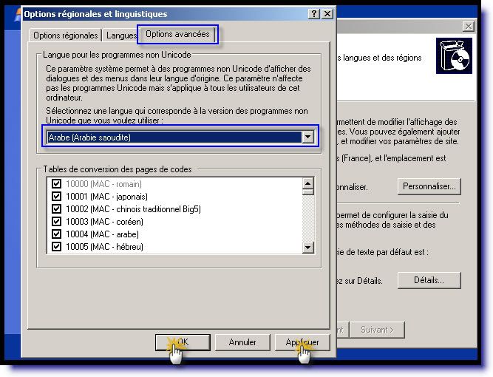Click the software box and CD icon
The width and height of the screenshot is (493, 377).
pyautogui.click(x=453, y=56)
